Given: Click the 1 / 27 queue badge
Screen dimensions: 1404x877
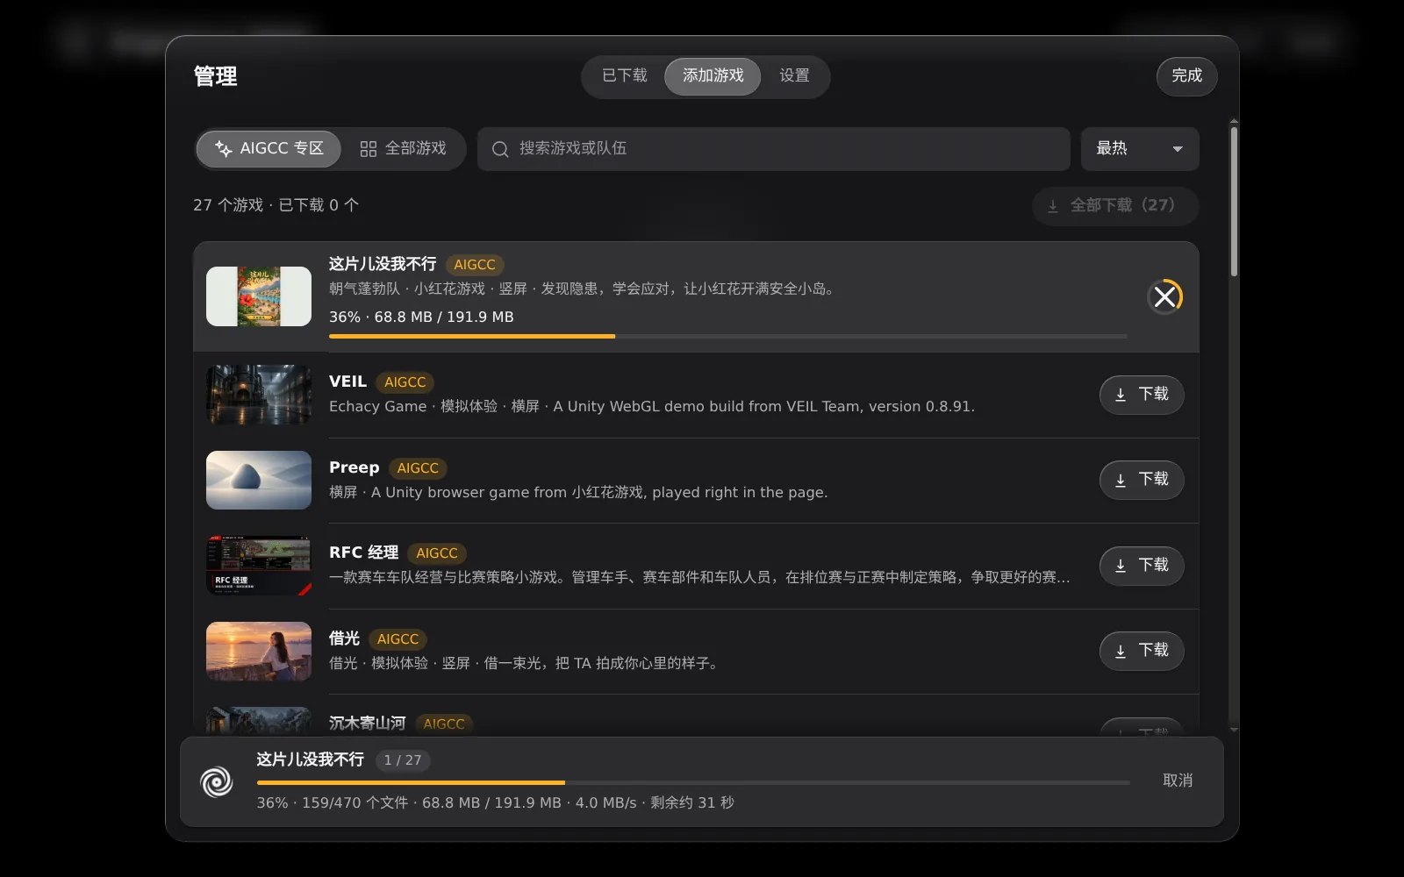Looking at the screenshot, I should click(x=403, y=760).
